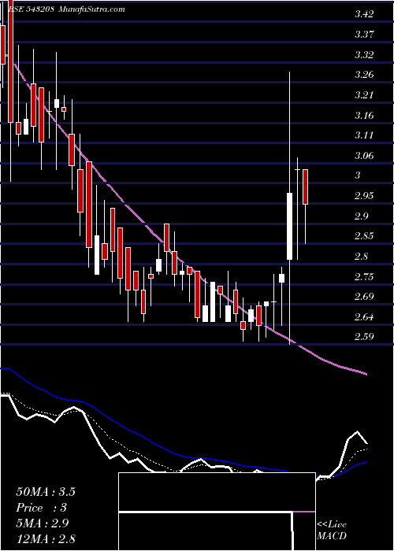Click the '50MA : 3.5' readout
Screen dimensions: 394x551
(x=46, y=492)
